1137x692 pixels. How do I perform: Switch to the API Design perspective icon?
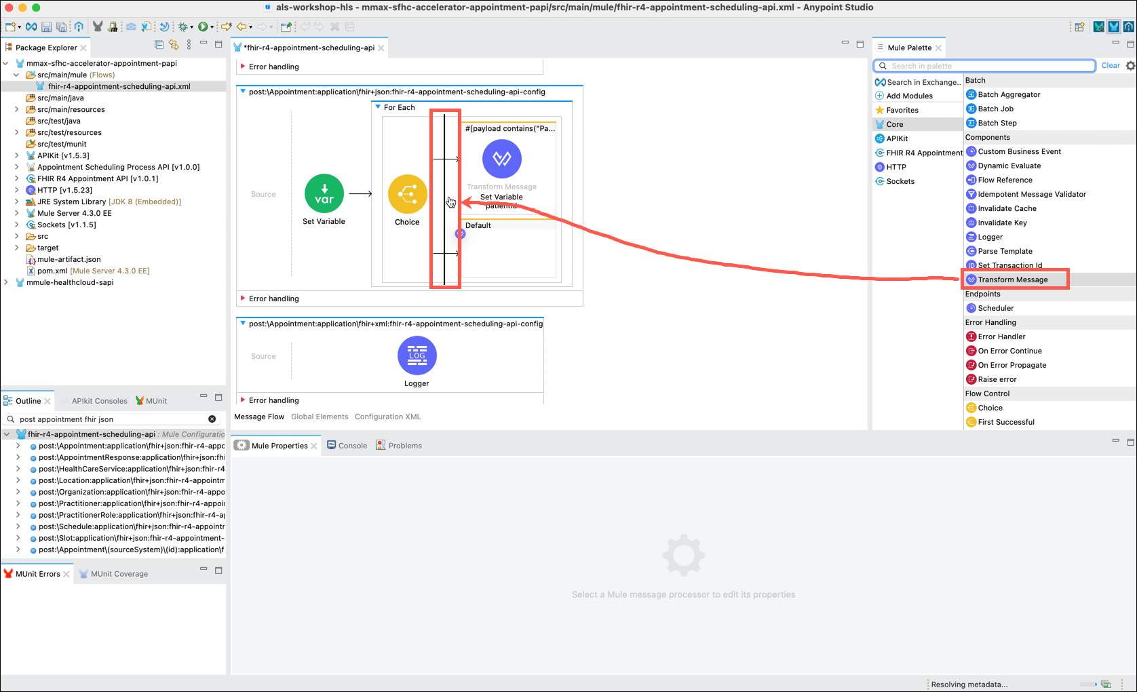click(1128, 27)
